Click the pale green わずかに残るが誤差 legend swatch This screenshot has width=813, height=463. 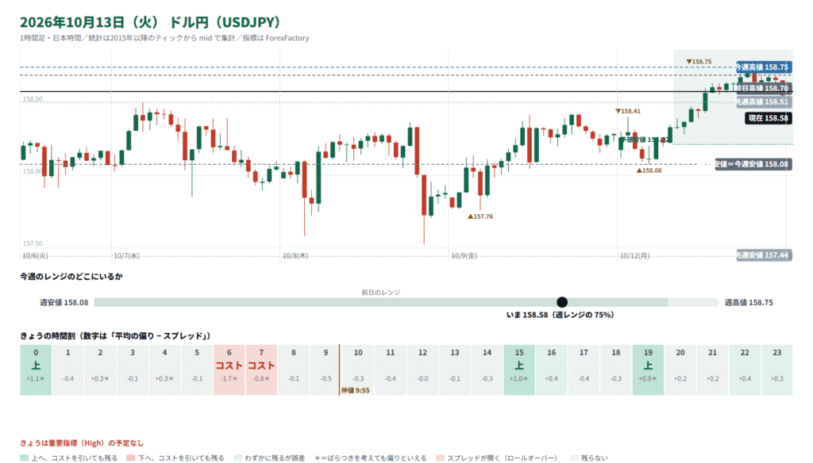coord(237,457)
